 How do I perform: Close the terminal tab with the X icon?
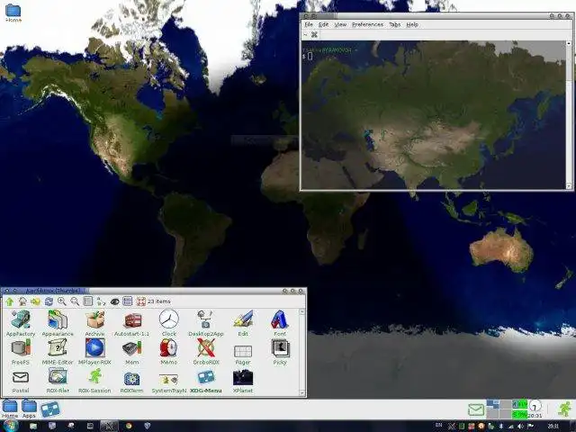pos(314,34)
